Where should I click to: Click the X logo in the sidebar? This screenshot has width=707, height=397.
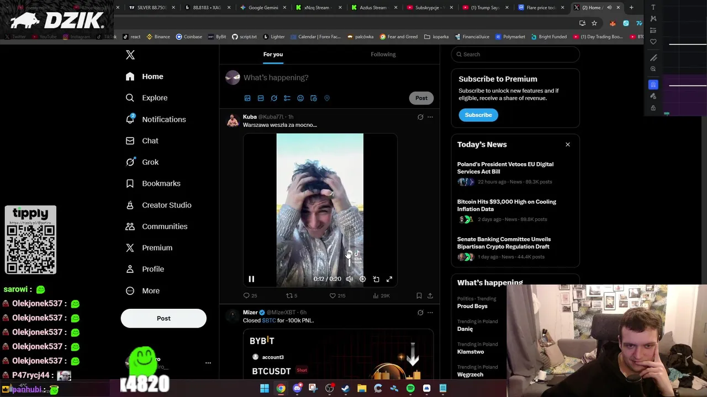[130, 55]
